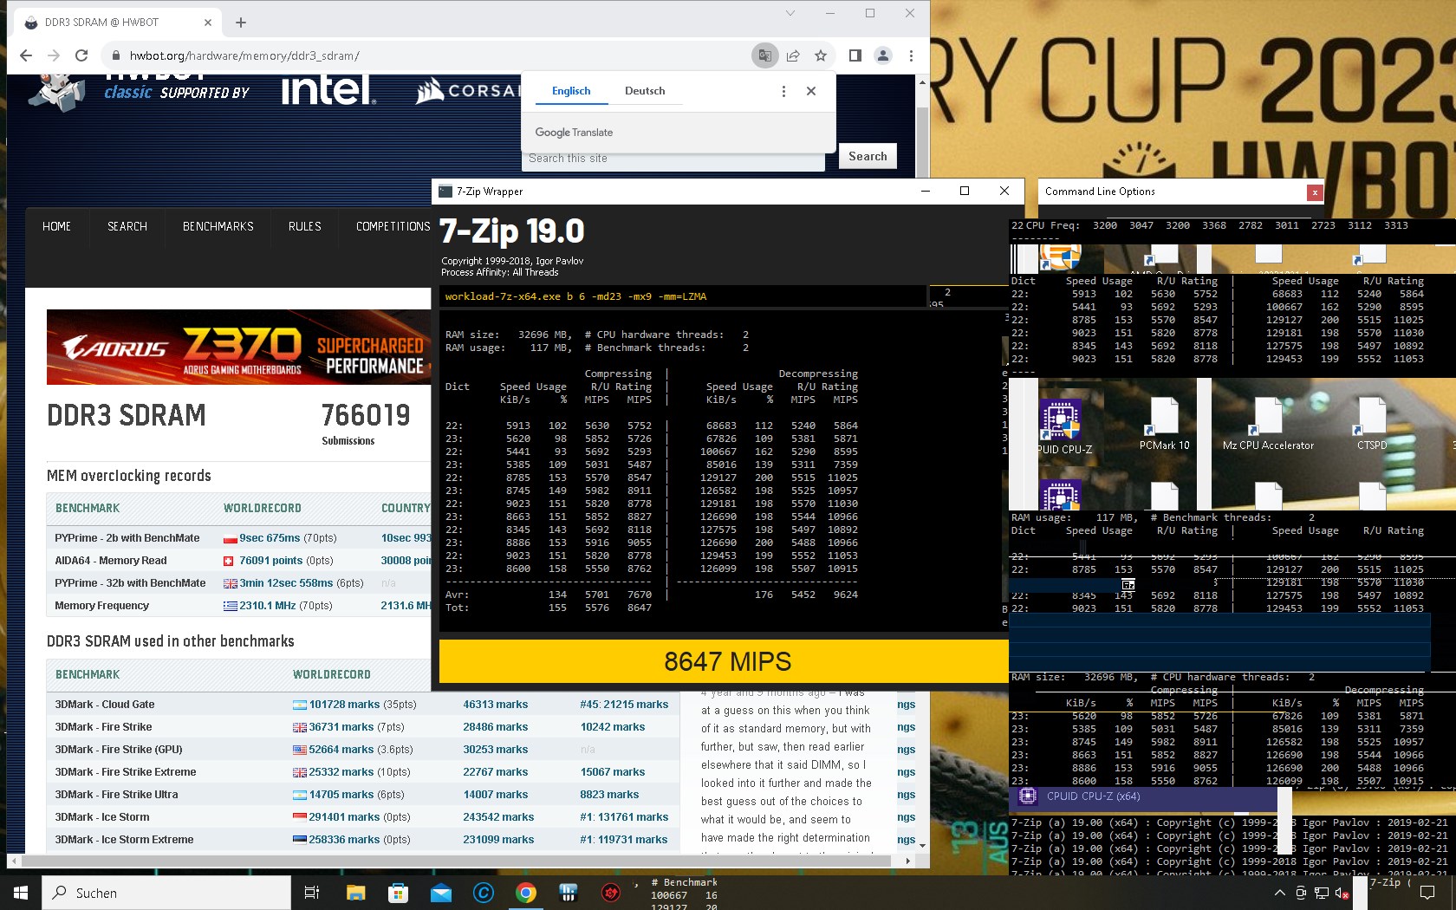Screen dimensions: 1456x910
Task: Open Chrome side panel icon
Action: [855, 55]
